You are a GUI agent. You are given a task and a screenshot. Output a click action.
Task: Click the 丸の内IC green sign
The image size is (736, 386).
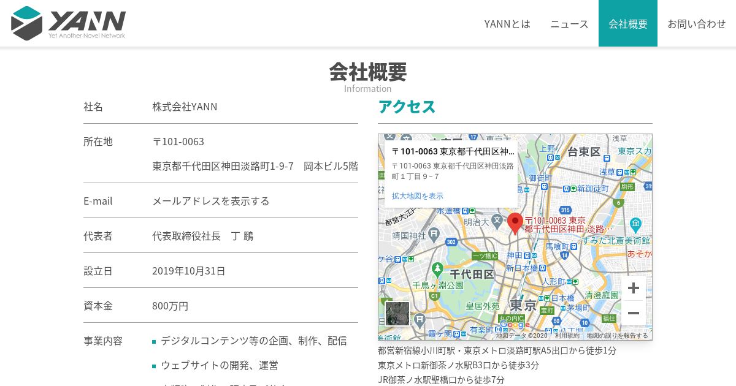click(512, 319)
